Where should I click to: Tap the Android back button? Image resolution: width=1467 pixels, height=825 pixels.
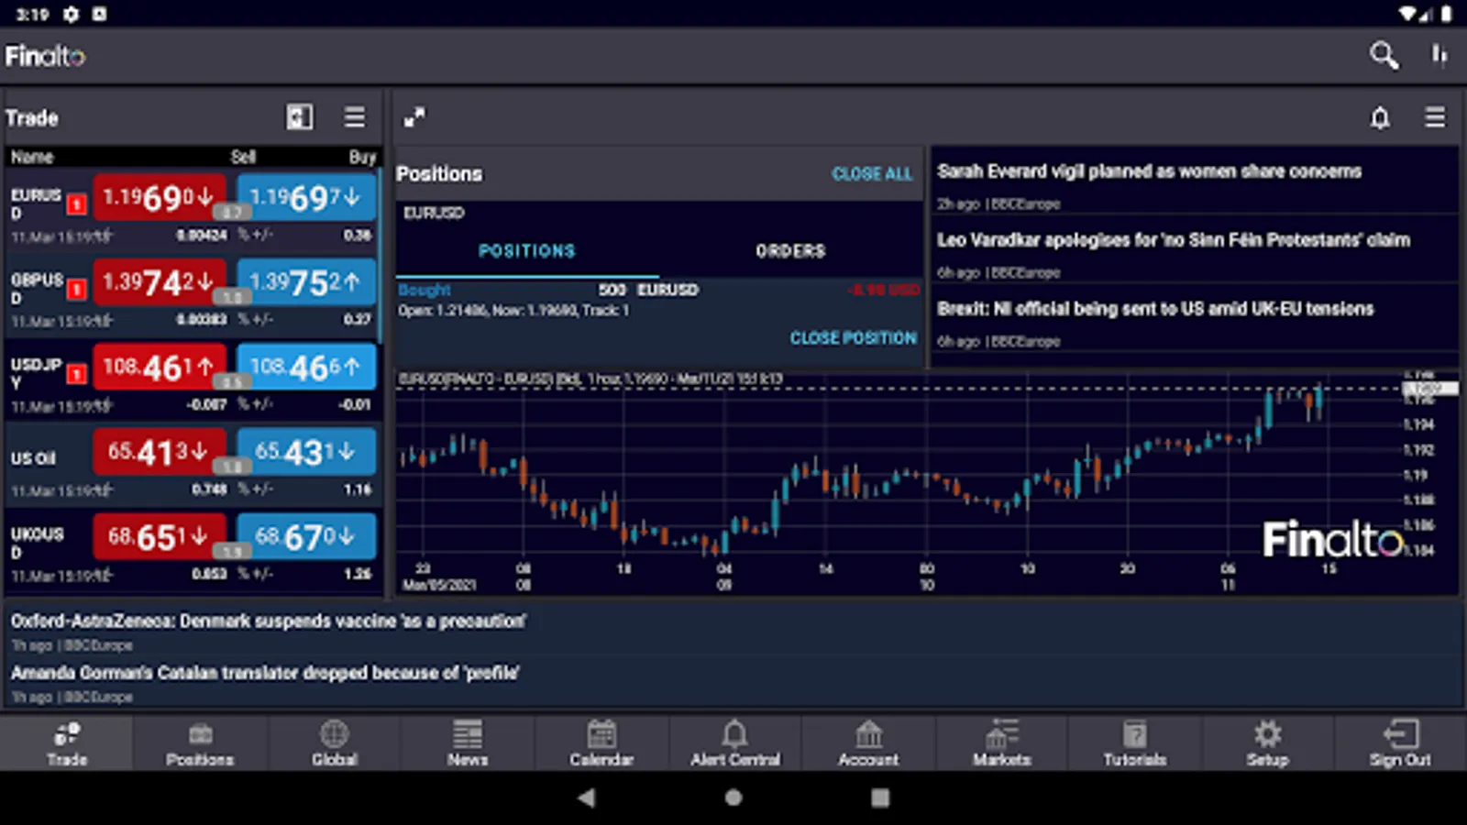[x=587, y=797]
